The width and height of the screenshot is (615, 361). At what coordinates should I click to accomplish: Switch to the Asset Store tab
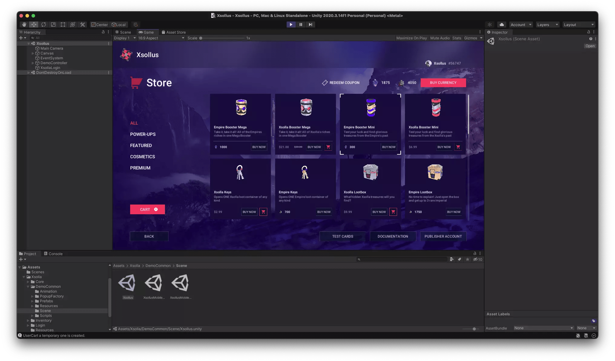coord(173,32)
